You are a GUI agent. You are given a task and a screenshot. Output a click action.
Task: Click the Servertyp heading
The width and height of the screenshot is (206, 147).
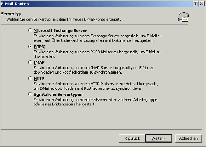(11, 14)
